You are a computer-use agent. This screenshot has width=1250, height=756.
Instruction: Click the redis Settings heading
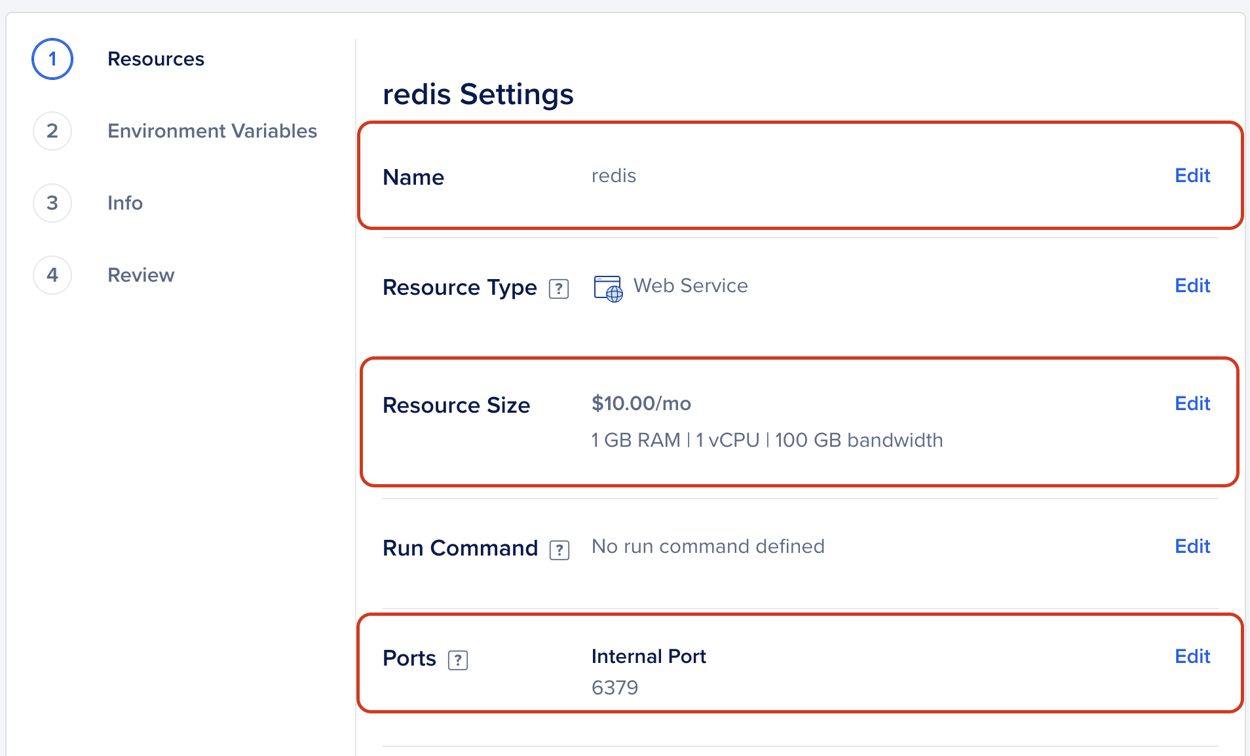[x=478, y=94]
